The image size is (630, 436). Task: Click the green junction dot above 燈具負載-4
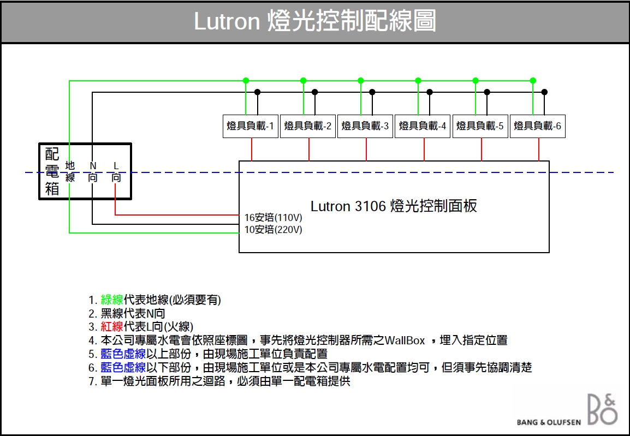pos(418,80)
